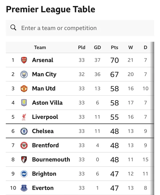Image resolution: width=160 pixels, height=195 pixels.
Task: Open the Arsenal team link
Action: pyautogui.click(x=43, y=60)
